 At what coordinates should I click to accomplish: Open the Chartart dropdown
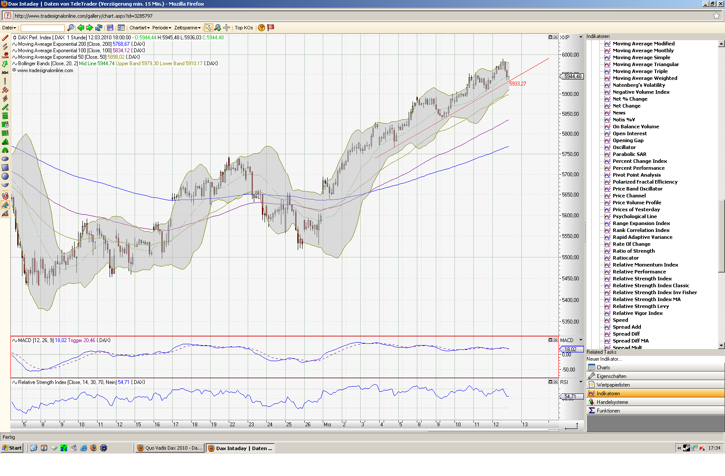(x=139, y=28)
